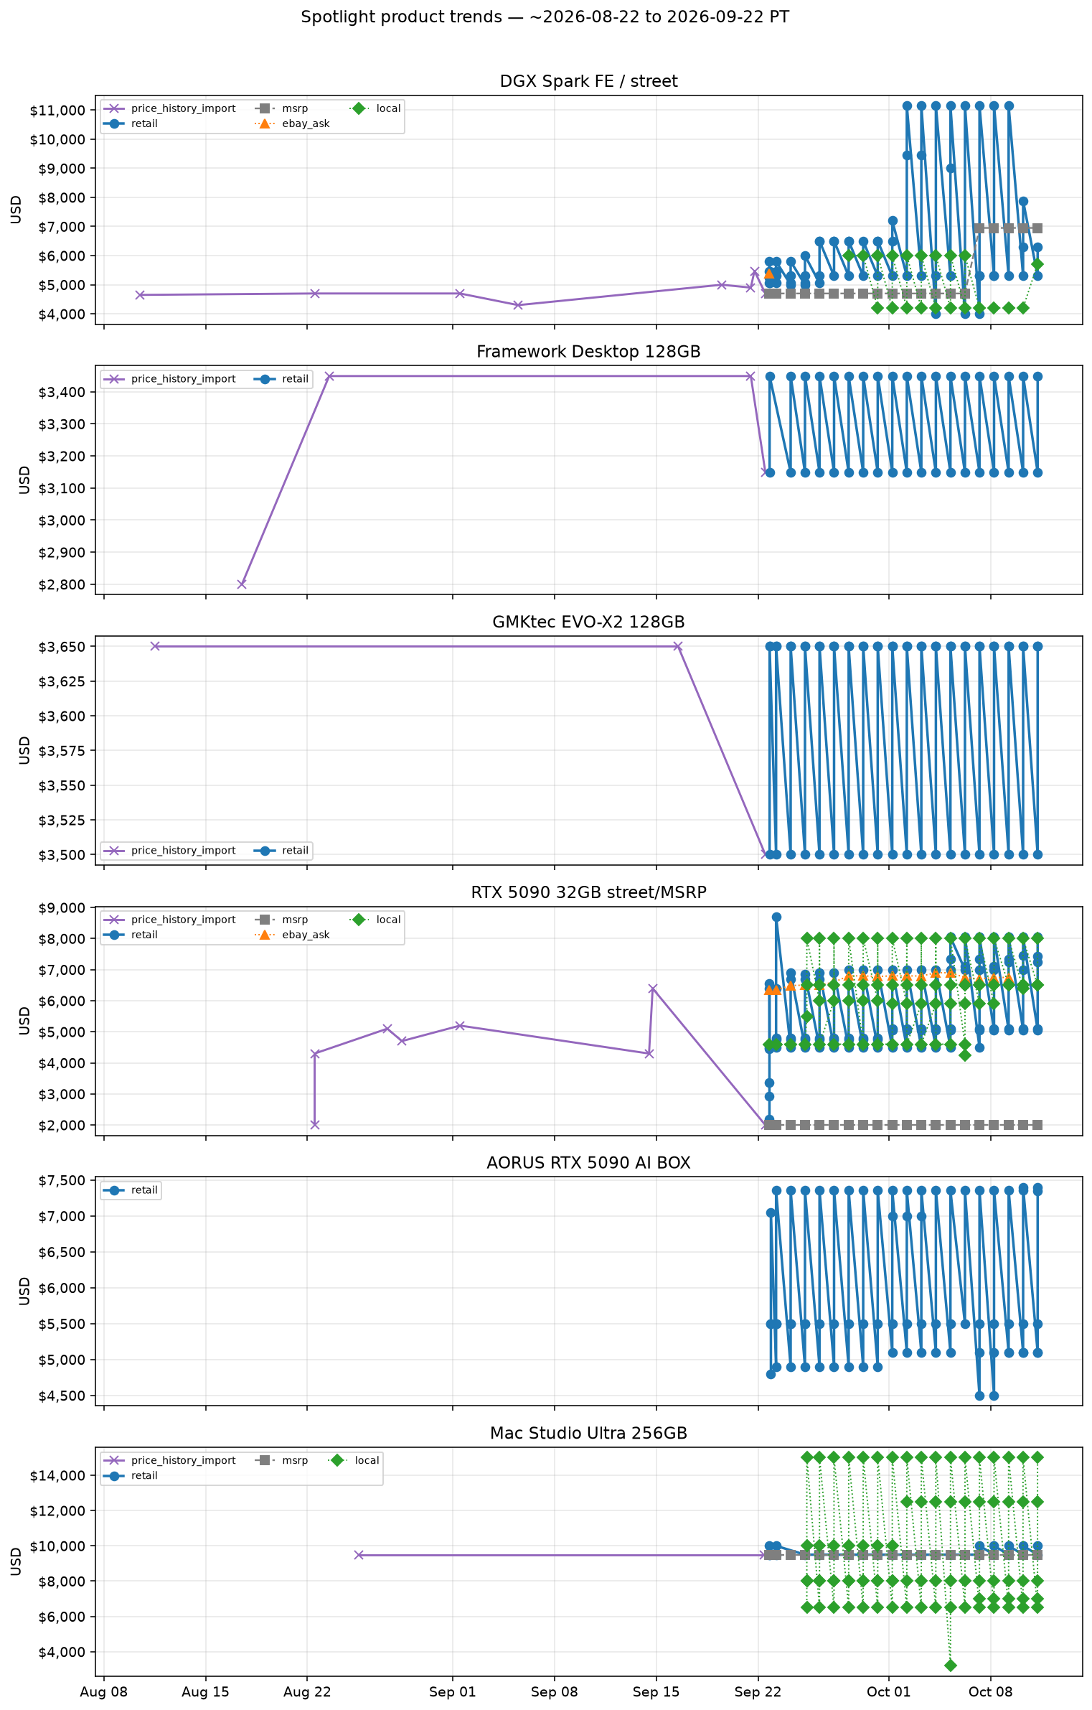Click "local" in the Mac Studio legend
Screen dimensions: 1092x1710
tap(367, 1460)
